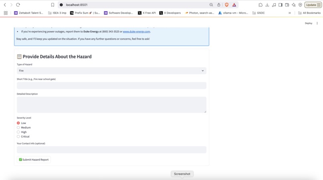Screen dimensions: 323x180
Task: Open the Streamlit three-dot menu
Action: click(x=317, y=23)
